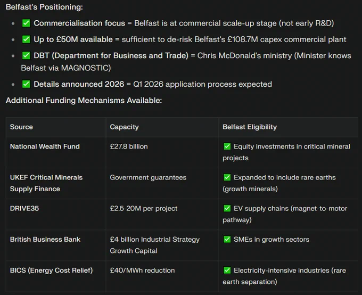Click checkmark next to Expanded to include rare earths
This screenshot has width=362, height=295.
click(227, 177)
